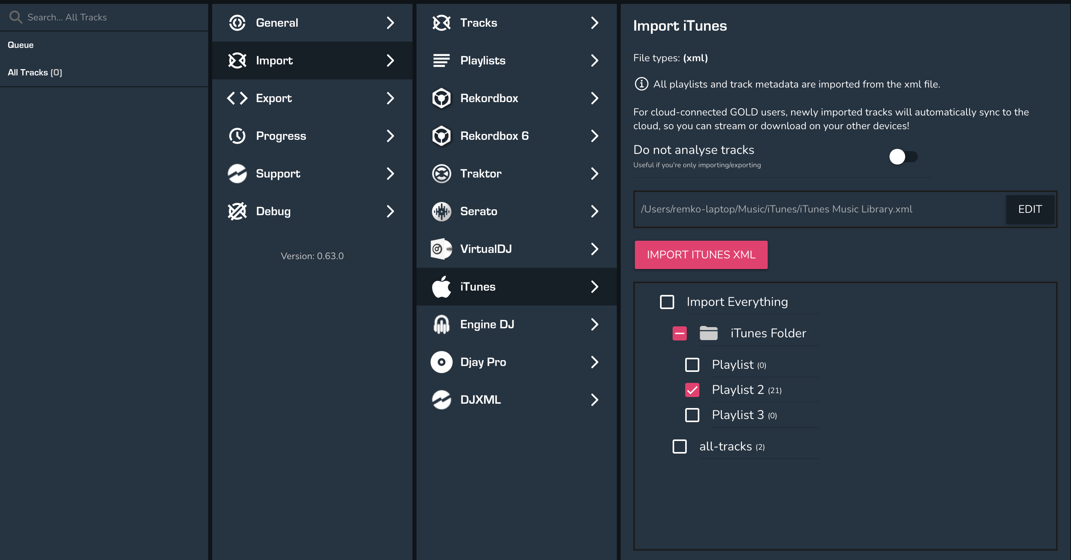This screenshot has height=560, width=1071.
Task: Click the Playlist 2 label
Action: [x=746, y=390]
